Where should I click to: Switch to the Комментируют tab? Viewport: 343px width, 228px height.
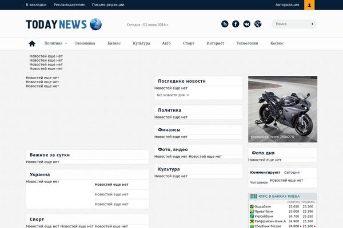(x=265, y=172)
